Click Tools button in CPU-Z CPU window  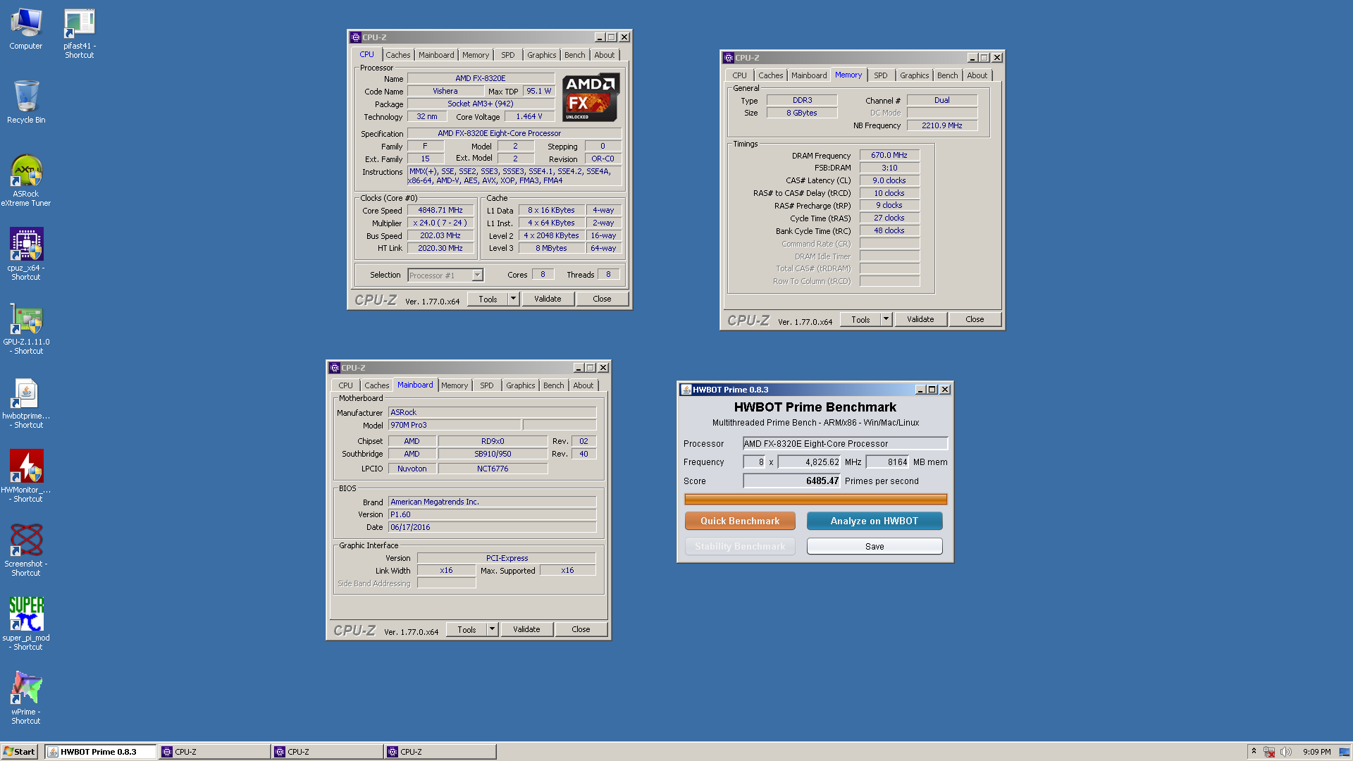coord(488,299)
